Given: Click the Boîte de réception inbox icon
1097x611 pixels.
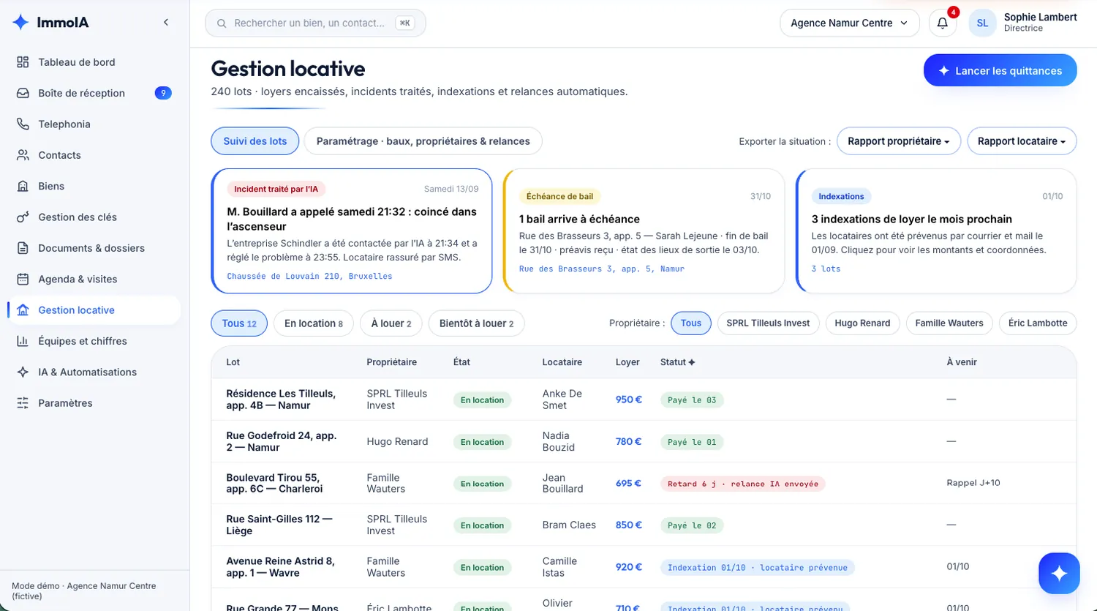Looking at the screenshot, I should (x=23, y=93).
